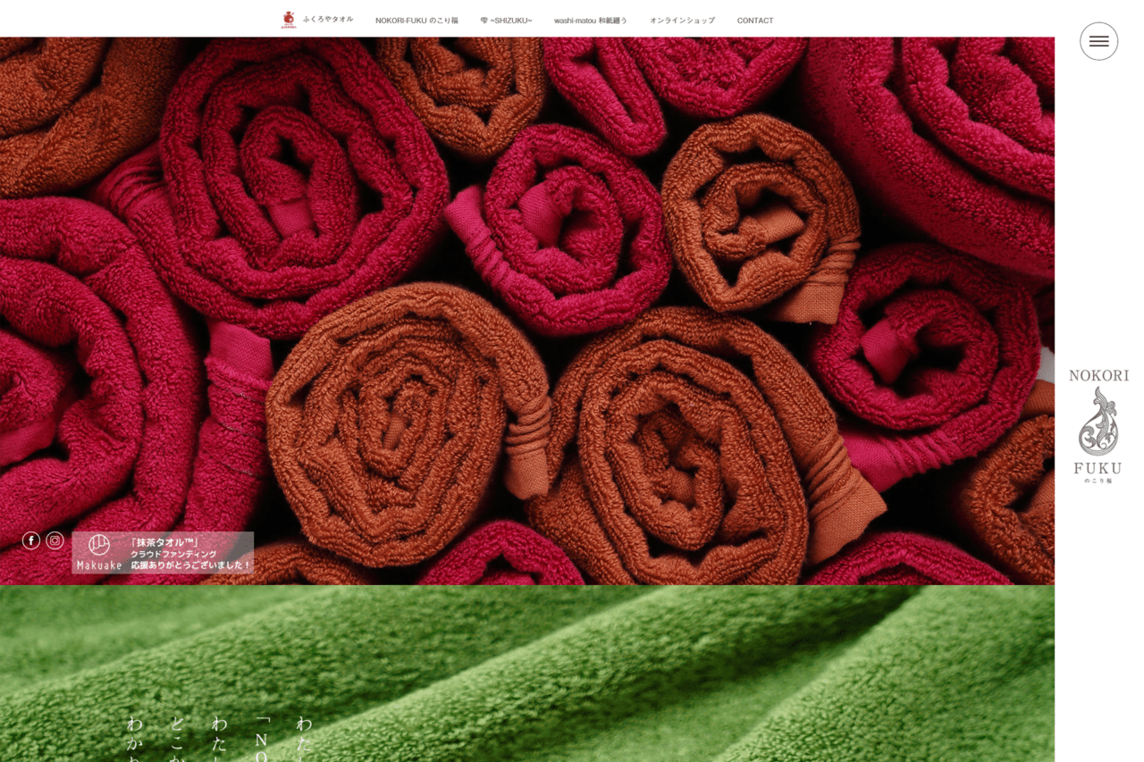
Task: Click the Makuake wordmark in banner
Action: click(x=98, y=565)
